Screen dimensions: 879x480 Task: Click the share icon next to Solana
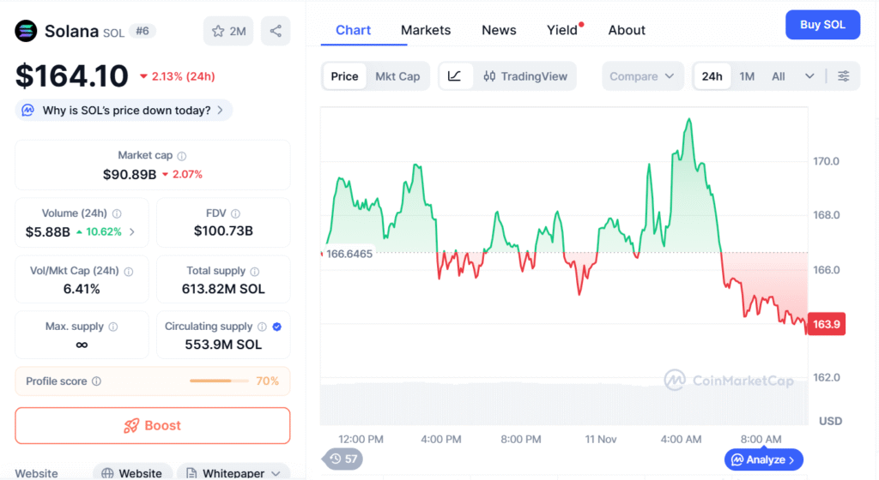click(276, 32)
